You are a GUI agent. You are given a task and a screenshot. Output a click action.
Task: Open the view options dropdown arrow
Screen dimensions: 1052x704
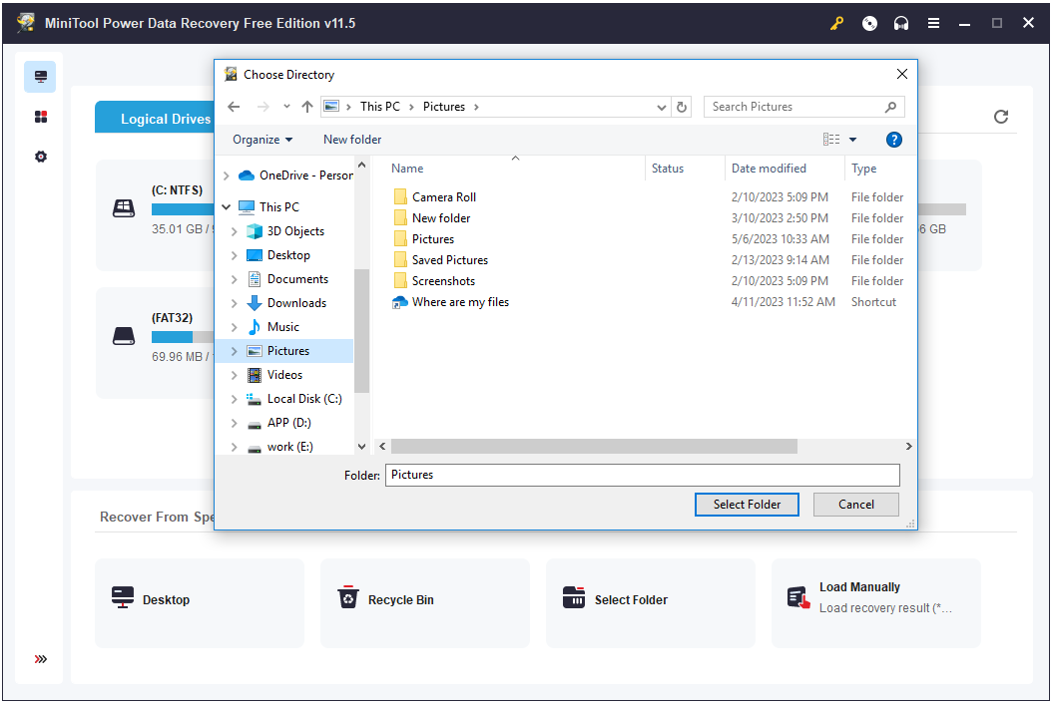[852, 140]
